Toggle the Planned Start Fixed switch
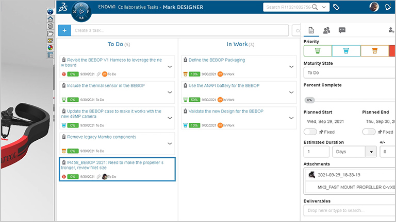Viewport: 396px width, 222px height. point(310,132)
